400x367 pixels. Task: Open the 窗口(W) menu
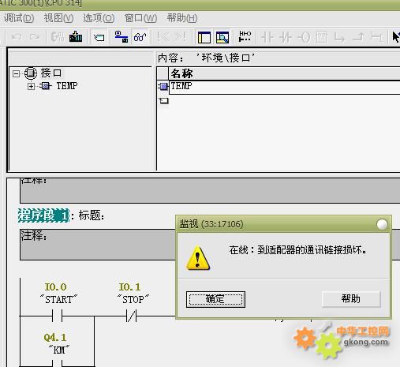tap(140, 18)
